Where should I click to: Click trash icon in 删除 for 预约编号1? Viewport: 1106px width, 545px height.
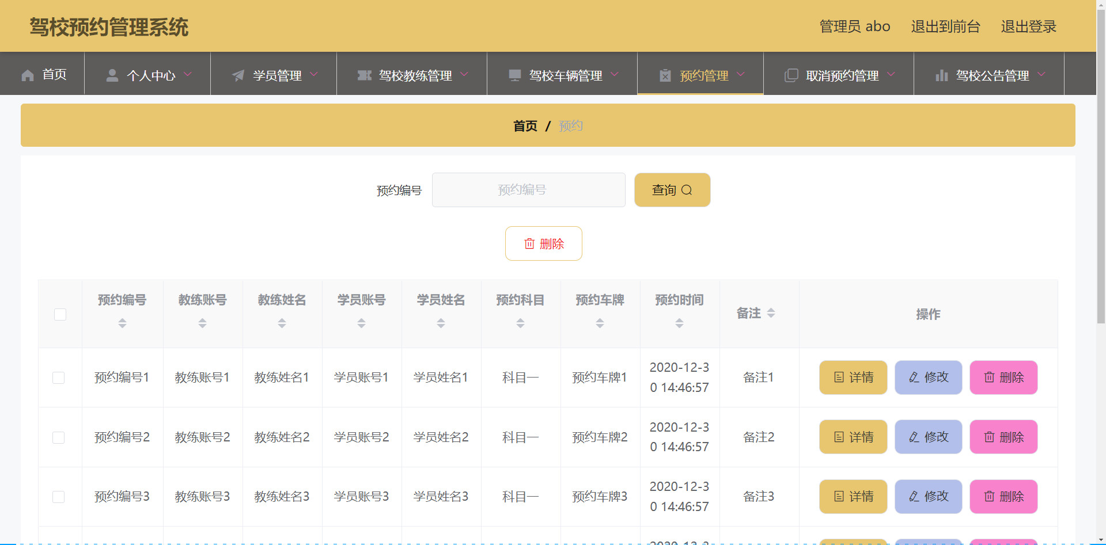point(989,378)
